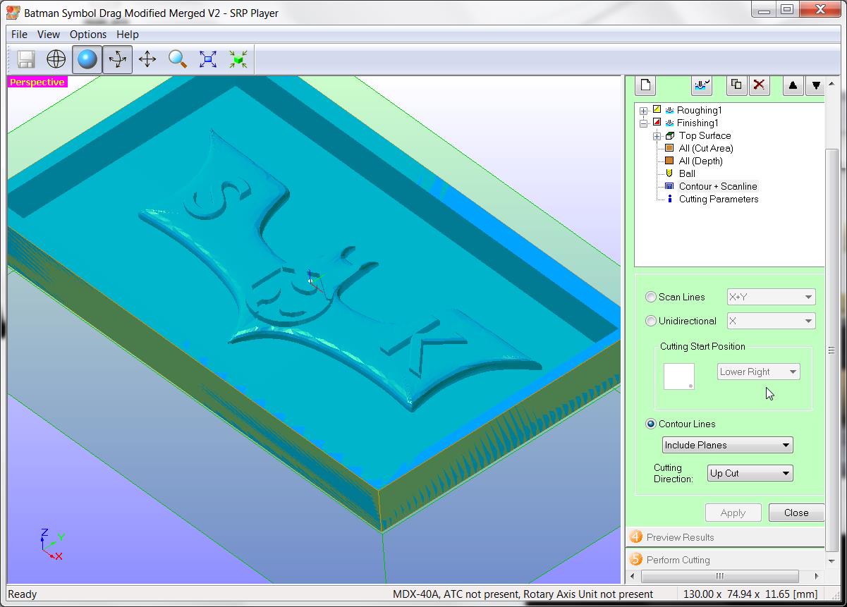Screen dimensions: 847x607
Task: Open the X+Y scan lines dropdown
Action: point(771,297)
